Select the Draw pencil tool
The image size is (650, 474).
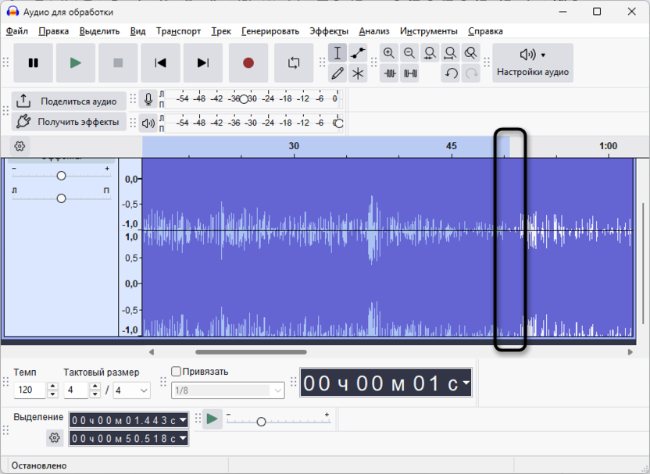[337, 73]
